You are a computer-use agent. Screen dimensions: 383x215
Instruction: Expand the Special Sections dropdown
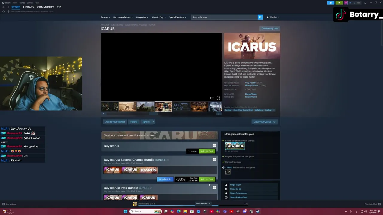177,17
